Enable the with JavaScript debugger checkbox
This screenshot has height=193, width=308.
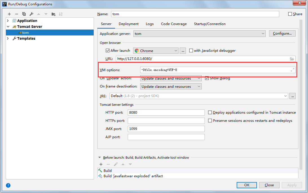[x=191, y=51]
